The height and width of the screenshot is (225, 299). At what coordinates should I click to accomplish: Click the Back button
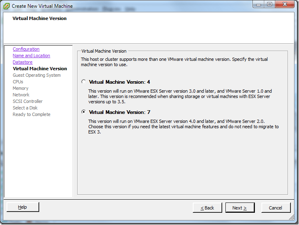207,208
